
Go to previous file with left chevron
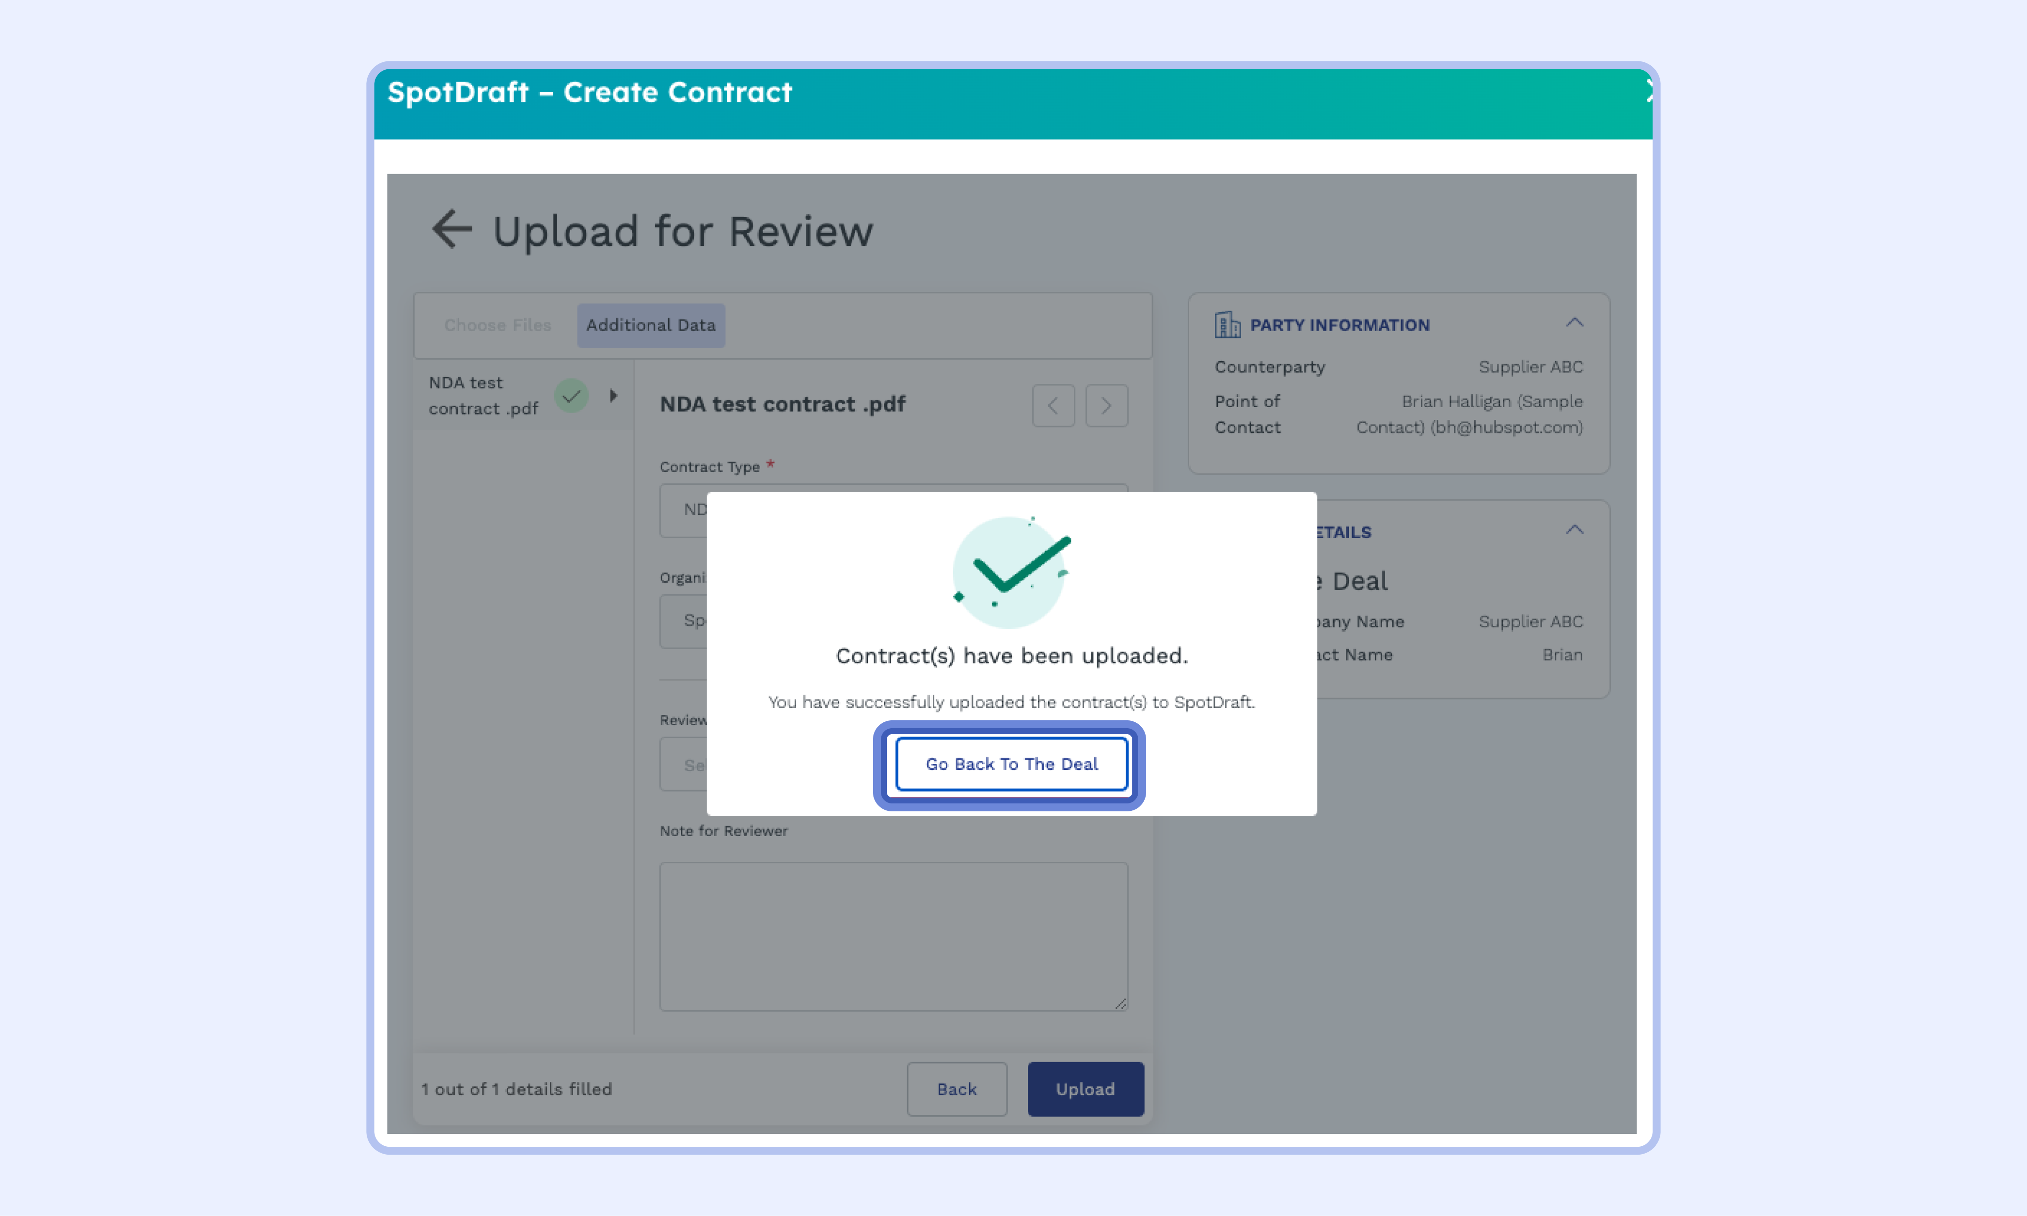point(1053,406)
